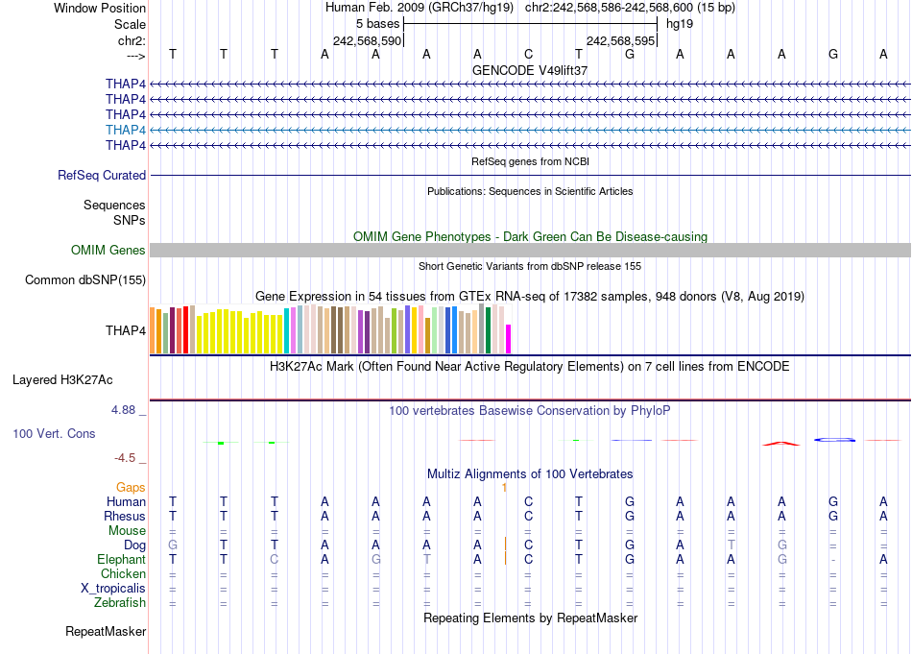Image resolution: width=912 pixels, height=654 pixels.
Task: Click the RefSeq Curated intron line
Action: (531, 175)
